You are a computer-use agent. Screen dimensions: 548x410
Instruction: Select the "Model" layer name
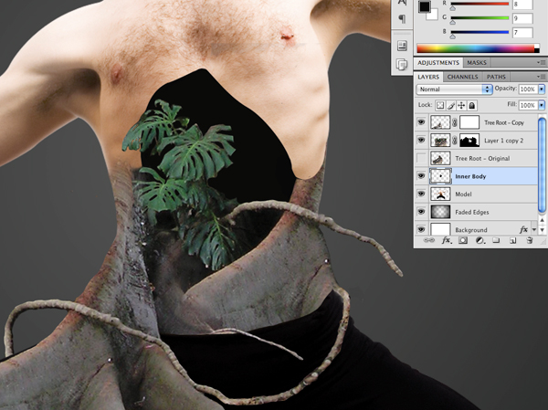point(463,194)
